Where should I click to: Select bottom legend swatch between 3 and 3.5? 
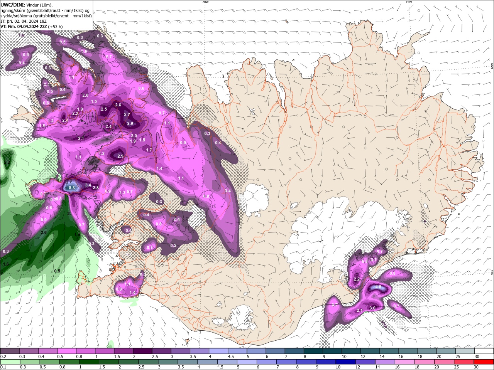tap(168, 362)
